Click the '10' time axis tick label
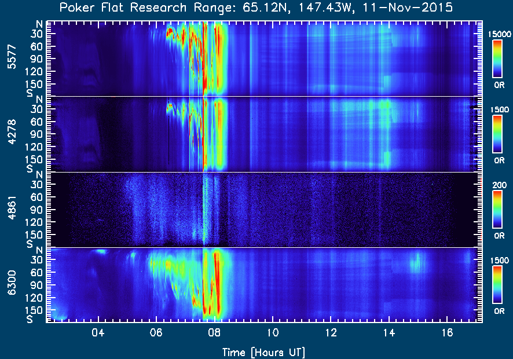The width and height of the screenshot is (513, 359). coord(273,333)
